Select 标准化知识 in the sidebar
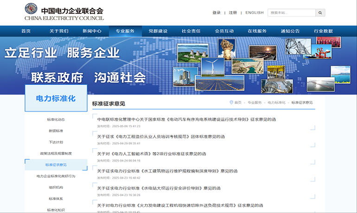Image resolution: width=357 pixels, height=213 pixels. click(56, 210)
